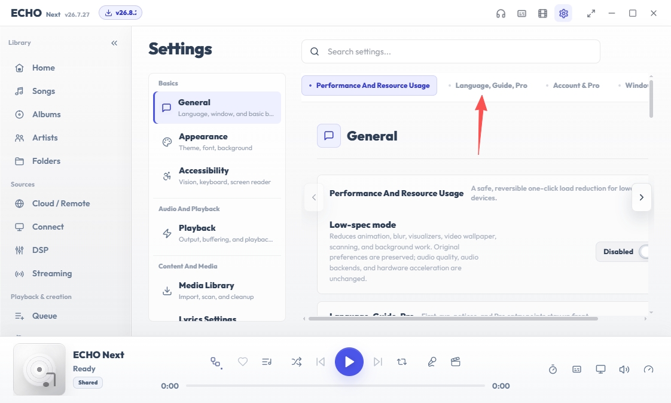Skip to the previous track

coord(321,362)
